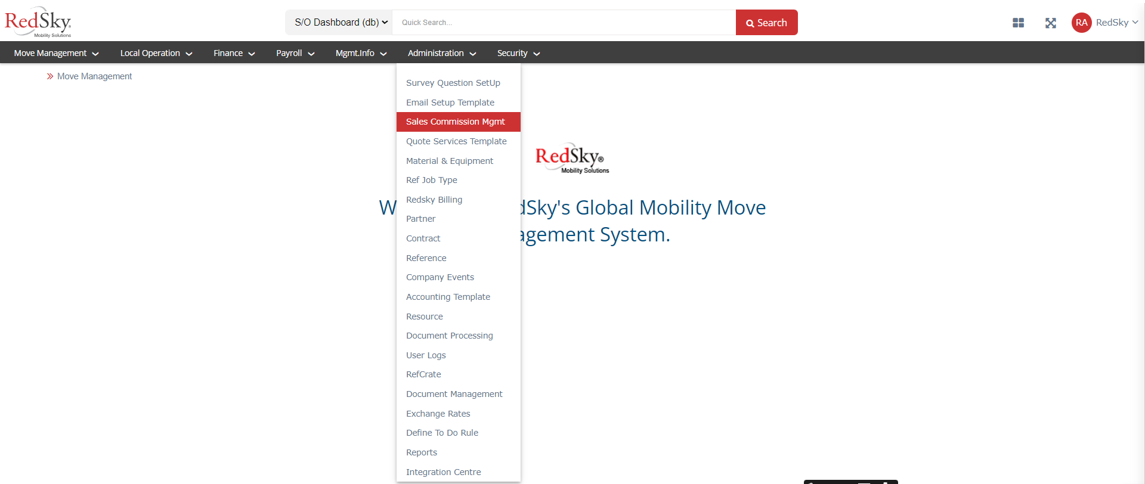
Task: Select Reports menu entry
Action: 459,452
